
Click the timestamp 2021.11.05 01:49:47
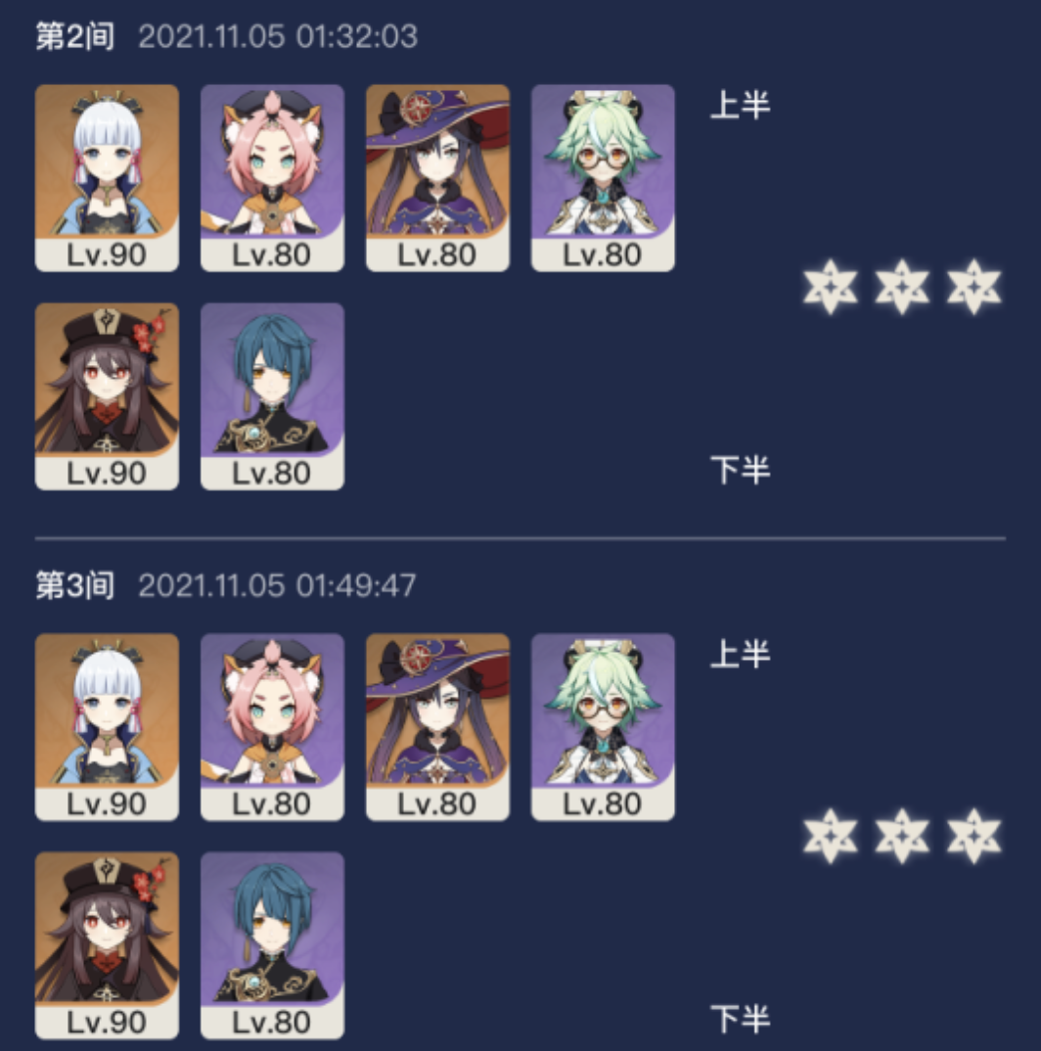tap(277, 585)
